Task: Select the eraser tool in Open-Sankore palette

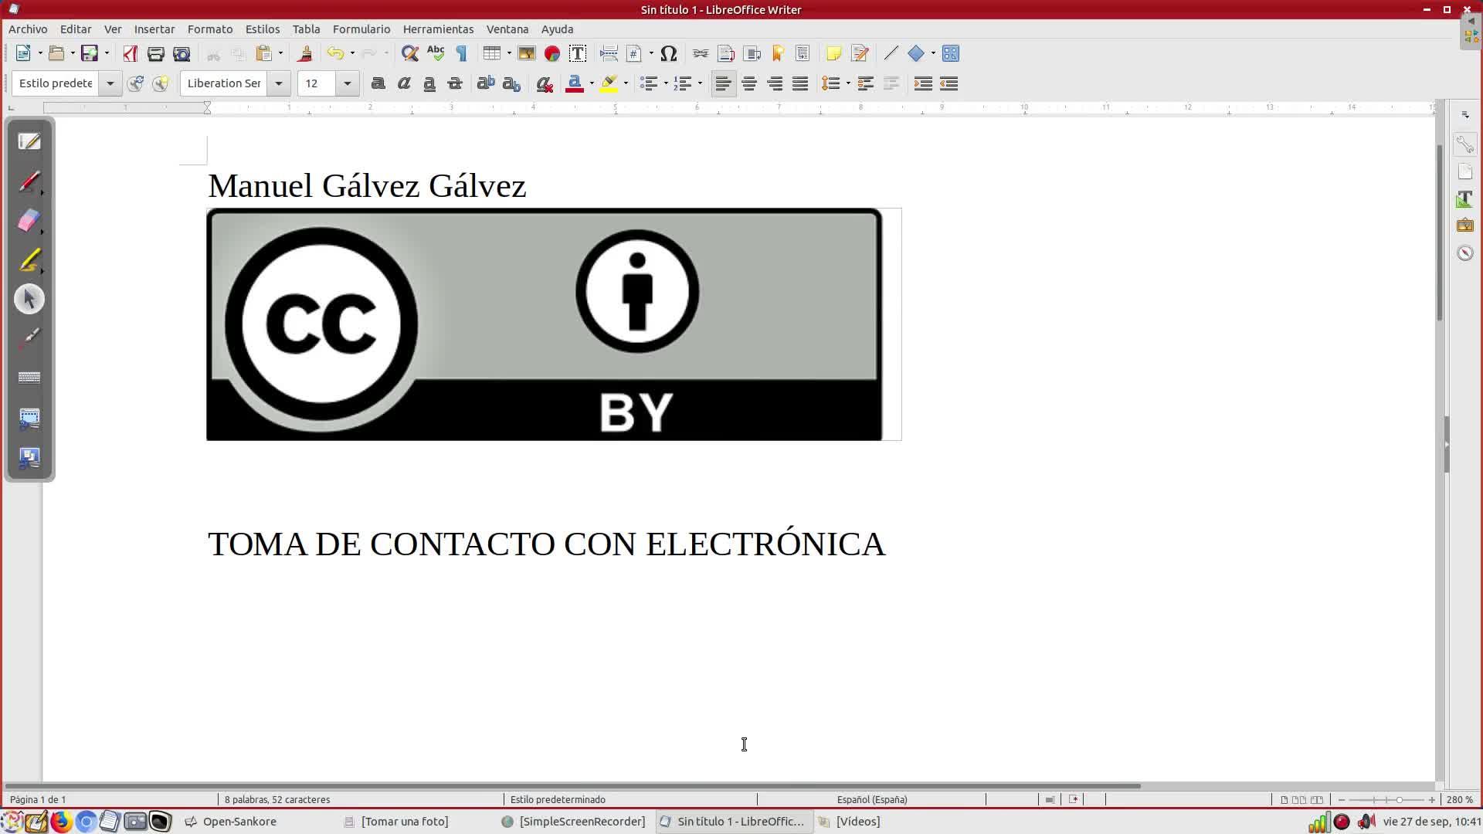Action: 29,221
